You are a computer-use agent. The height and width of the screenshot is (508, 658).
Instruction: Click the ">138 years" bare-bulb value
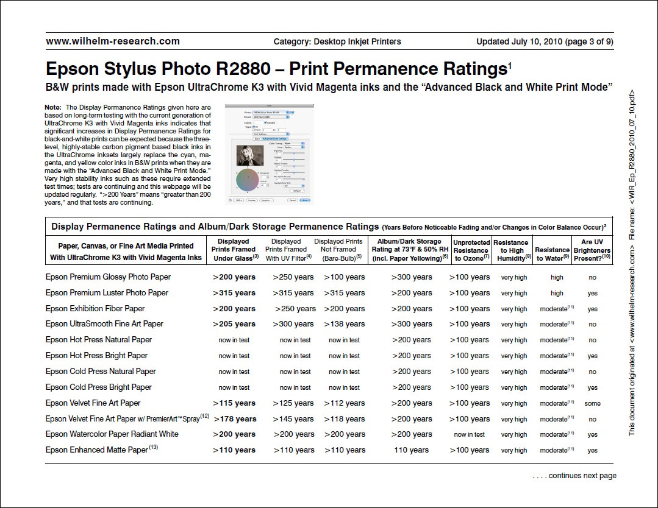345,324
